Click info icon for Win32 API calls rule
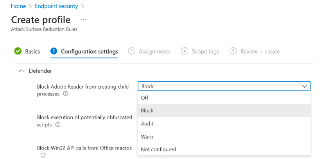330x159 pixels. pyautogui.click(x=43, y=155)
